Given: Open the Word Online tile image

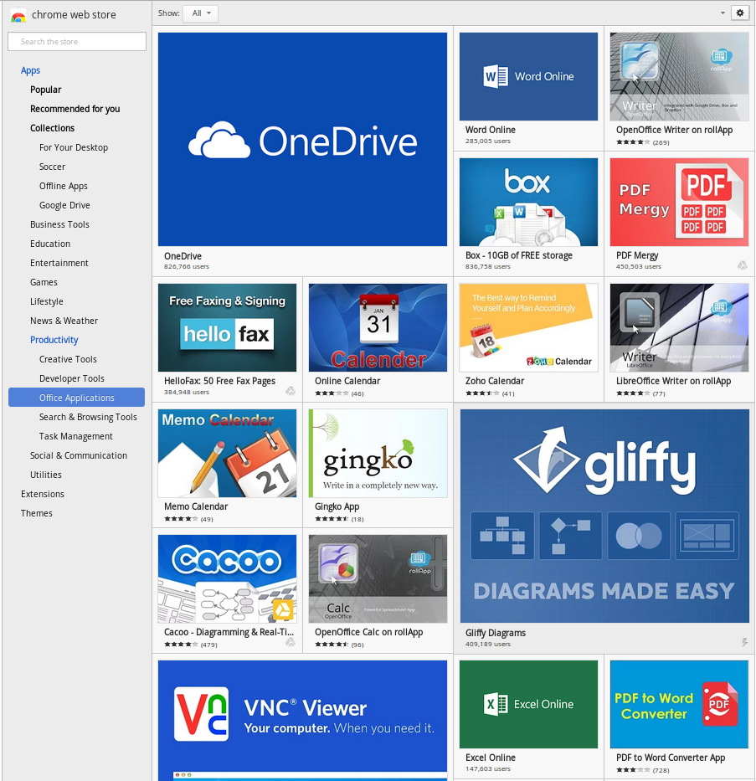Looking at the screenshot, I should coord(528,77).
